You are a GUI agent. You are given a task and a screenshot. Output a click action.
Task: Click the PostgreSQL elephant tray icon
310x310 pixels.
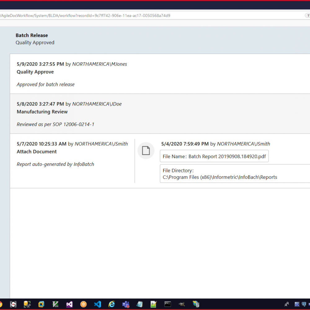tap(304, 304)
